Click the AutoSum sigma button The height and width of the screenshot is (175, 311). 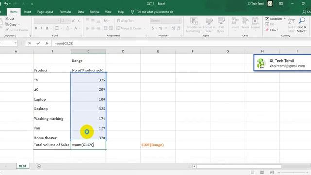(x=274, y=19)
